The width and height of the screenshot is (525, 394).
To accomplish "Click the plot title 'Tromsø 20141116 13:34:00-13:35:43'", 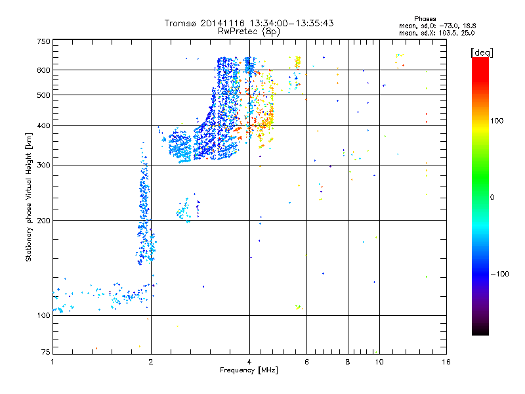I will point(249,23).
